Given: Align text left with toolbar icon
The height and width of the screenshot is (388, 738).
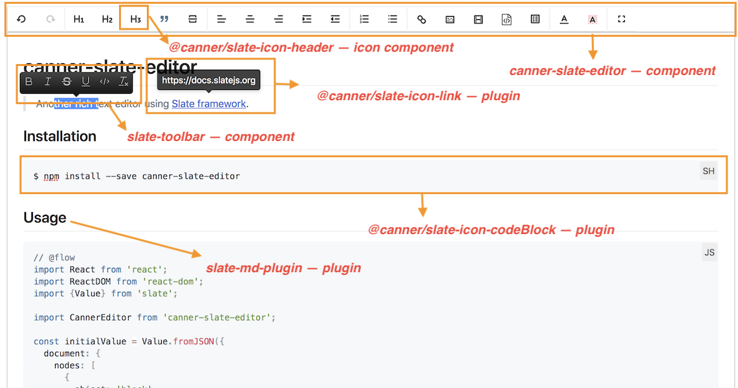Looking at the screenshot, I should (221, 19).
